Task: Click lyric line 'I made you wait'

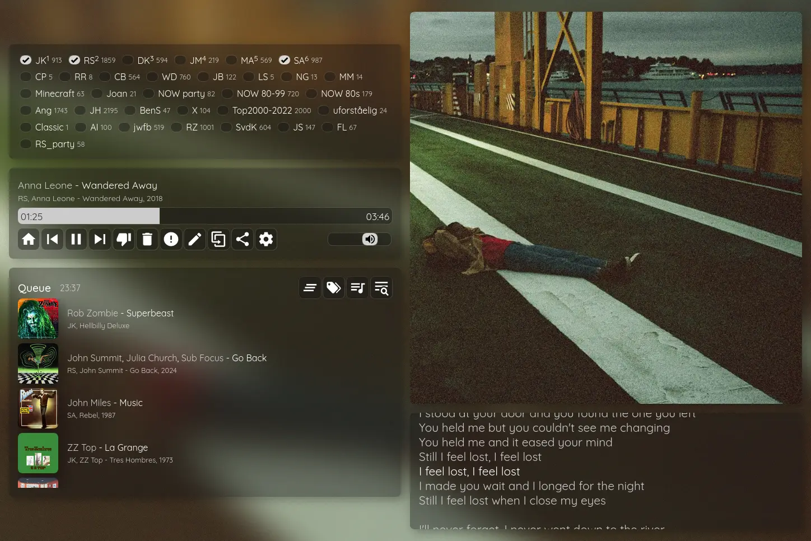Action: coord(532,486)
